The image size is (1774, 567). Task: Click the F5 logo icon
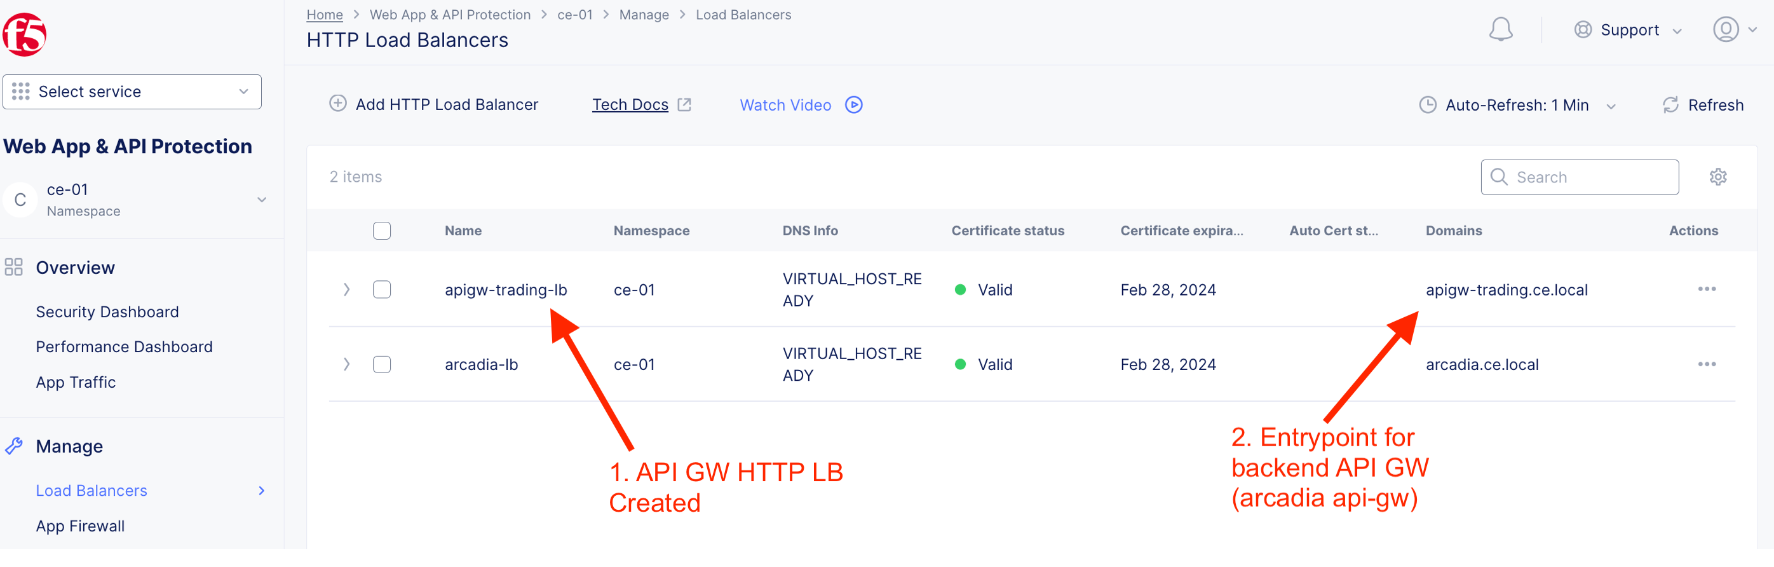25,34
